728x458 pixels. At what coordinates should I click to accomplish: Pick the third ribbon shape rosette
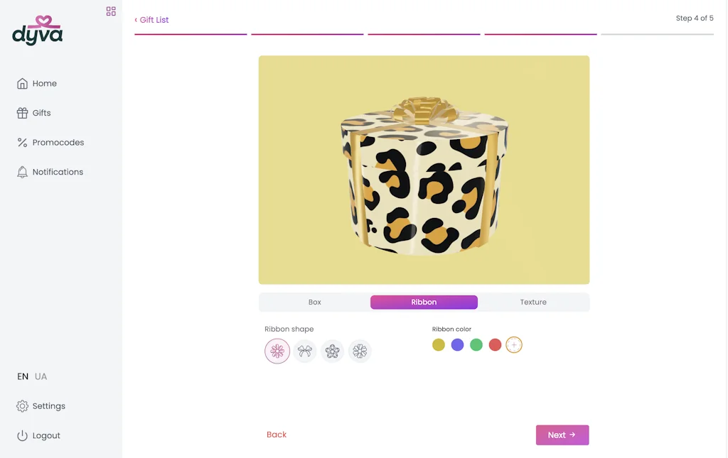coord(332,351)
